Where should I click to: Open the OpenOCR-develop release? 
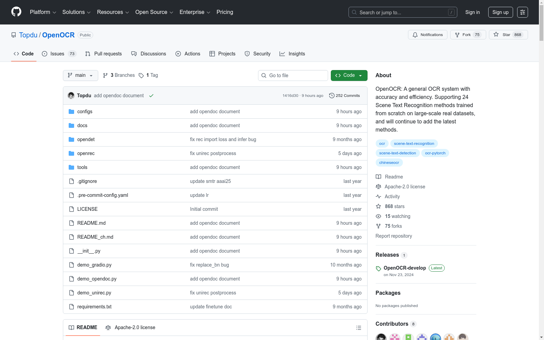[x=405, y=268]
